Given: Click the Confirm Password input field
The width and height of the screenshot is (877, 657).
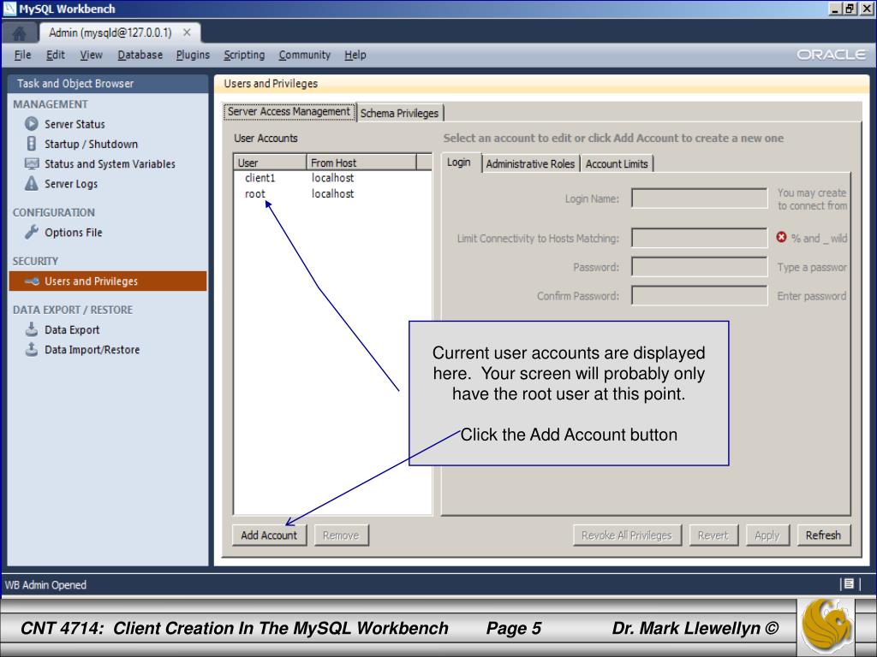Looking at the screenshot, I should coord(699,295).
